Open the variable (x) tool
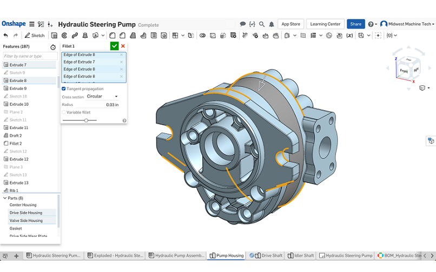The image size is (436, 272). coord(349,35)
